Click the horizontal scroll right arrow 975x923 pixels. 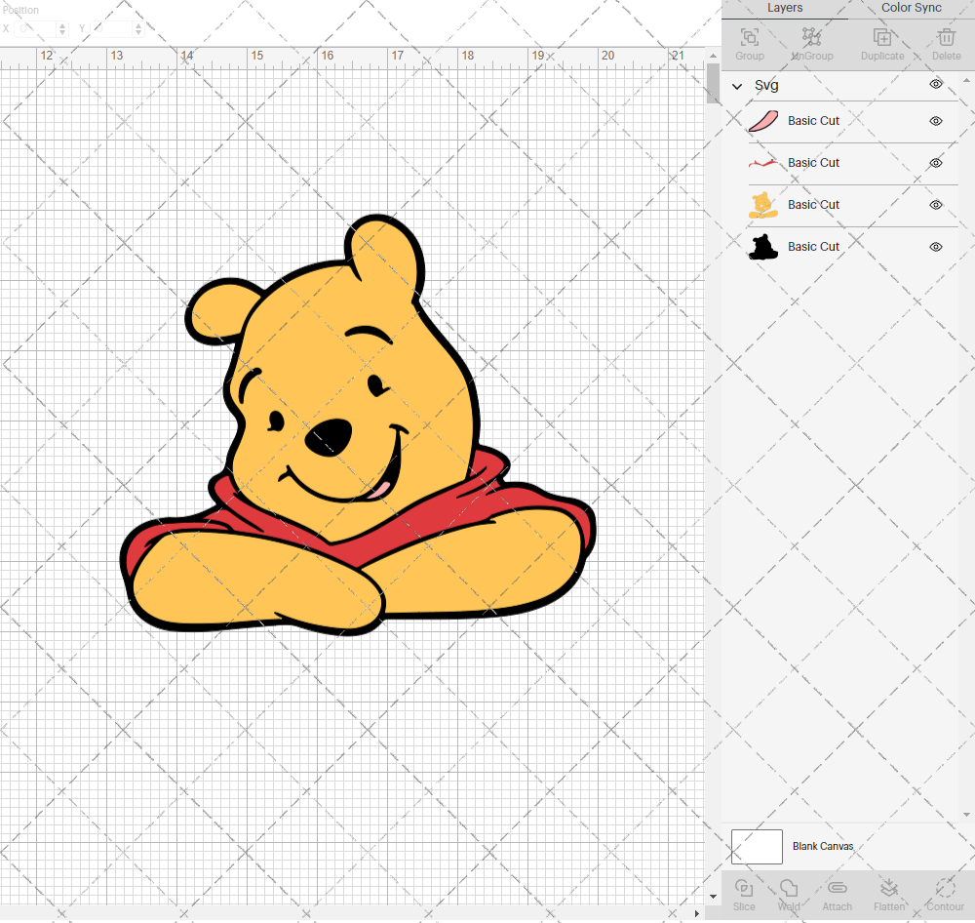click(696, 913)
